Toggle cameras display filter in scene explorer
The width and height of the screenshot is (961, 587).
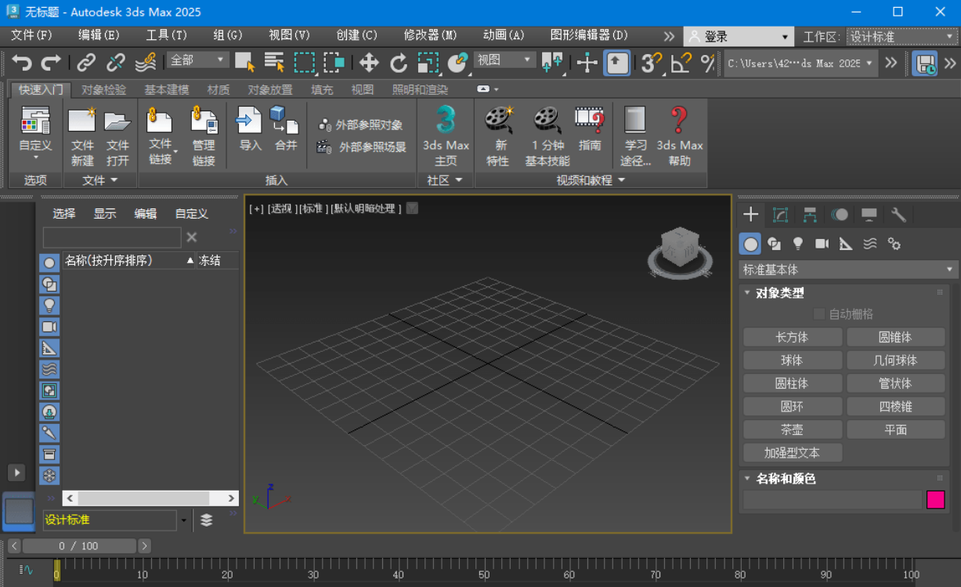pos(49,327)
